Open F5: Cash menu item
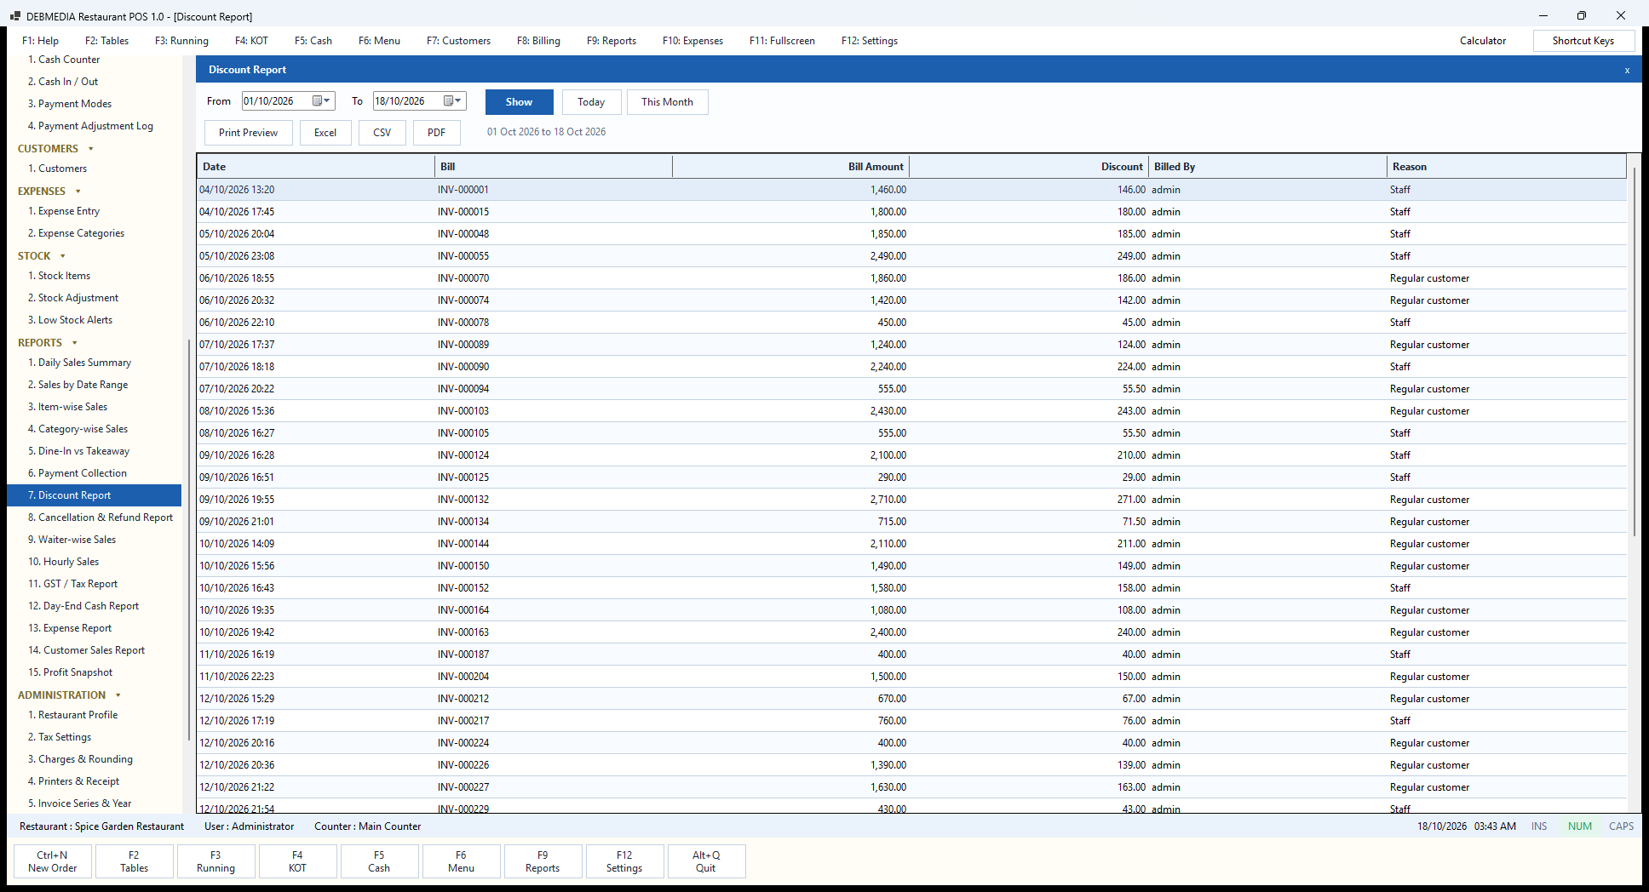Screen dimensions: 1649x892 [x=313, y=41]
